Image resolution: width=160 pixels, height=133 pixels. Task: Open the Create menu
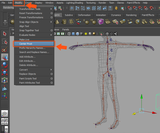coord(29,3)
